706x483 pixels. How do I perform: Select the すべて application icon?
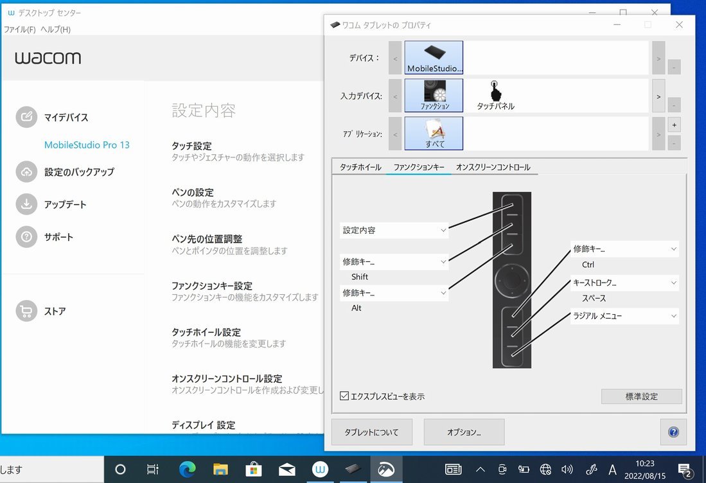[x=434, y=133]
